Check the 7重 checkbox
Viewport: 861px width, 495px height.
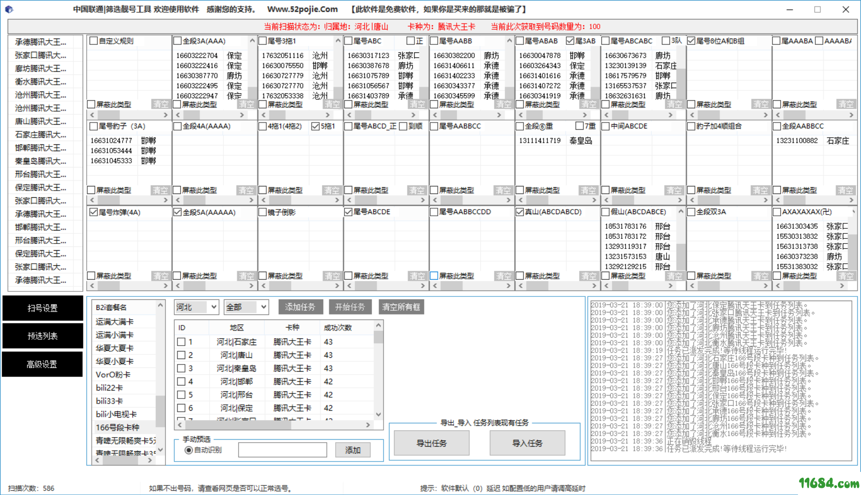580,126
